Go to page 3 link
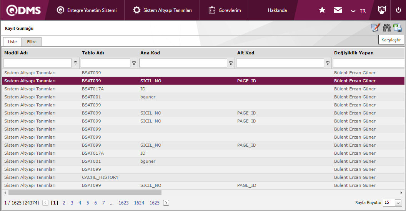 click(x=72, y=203)
